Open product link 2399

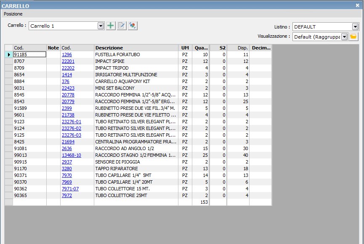67,108
